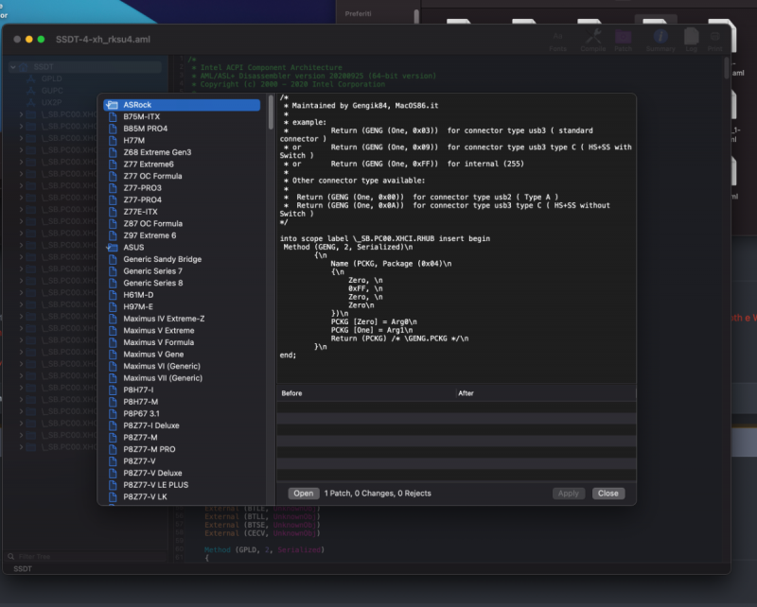Click the Apply button
757x607 pixels.
569,494
